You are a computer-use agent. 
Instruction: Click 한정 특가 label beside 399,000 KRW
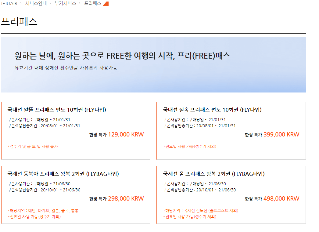click(x=253, y=135)
